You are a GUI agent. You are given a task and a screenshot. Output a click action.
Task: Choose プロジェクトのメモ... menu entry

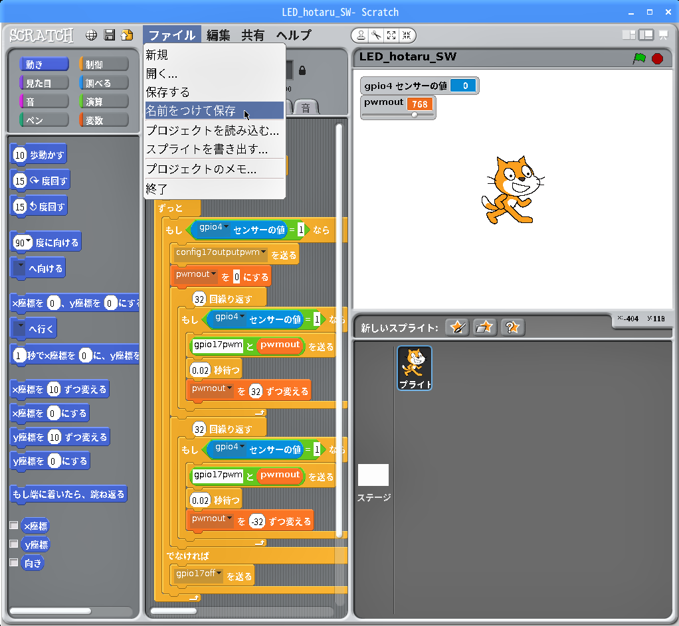(x=215, y=169)
